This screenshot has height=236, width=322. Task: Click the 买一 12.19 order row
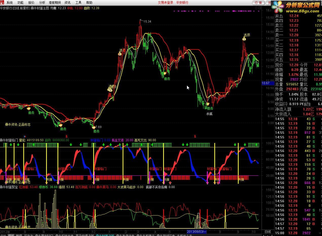click(x=298, y=40)
